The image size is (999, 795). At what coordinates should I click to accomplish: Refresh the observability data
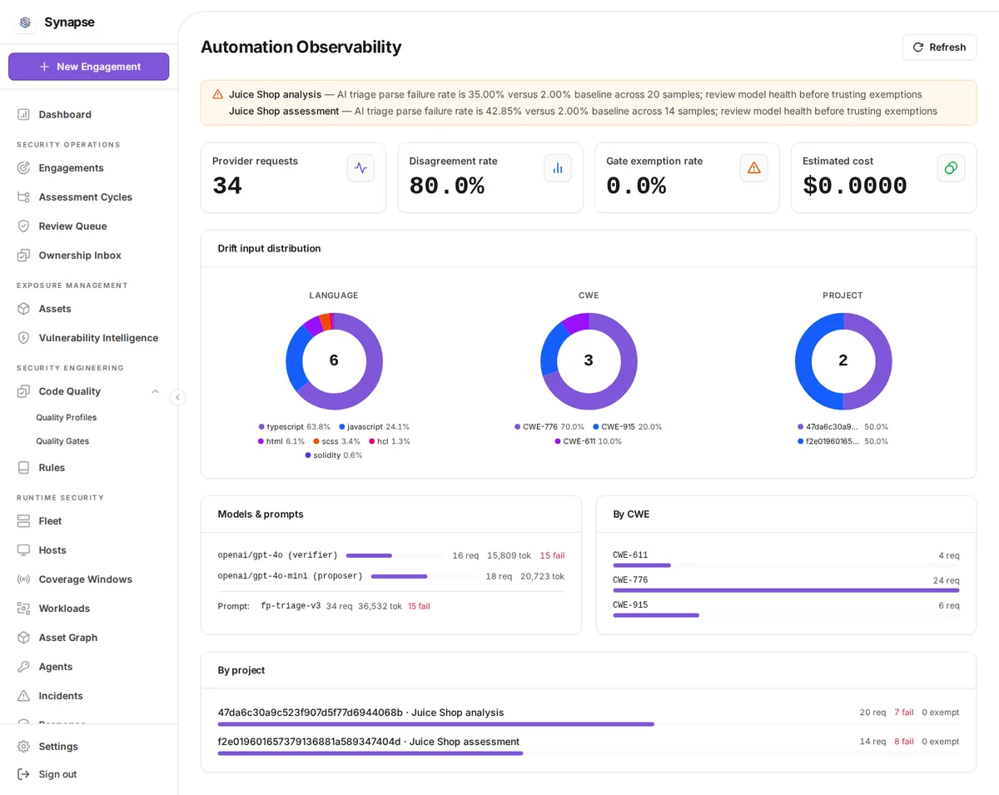pyautogui.click(x=939, y=47)
